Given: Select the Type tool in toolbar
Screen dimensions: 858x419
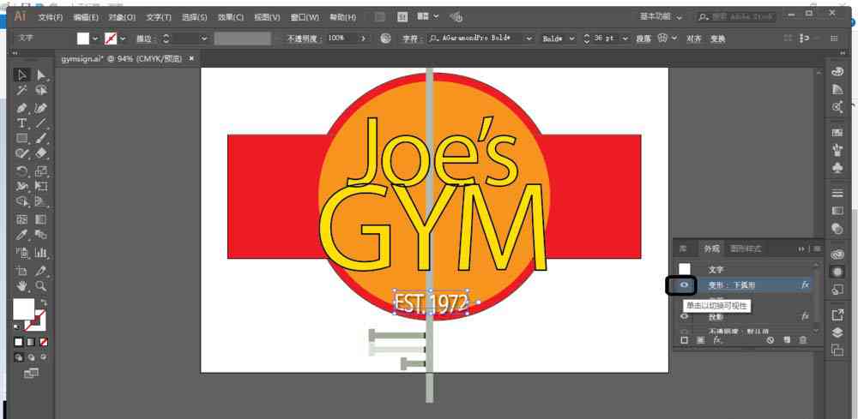Looking at the screenshot, I should (22, 123).
